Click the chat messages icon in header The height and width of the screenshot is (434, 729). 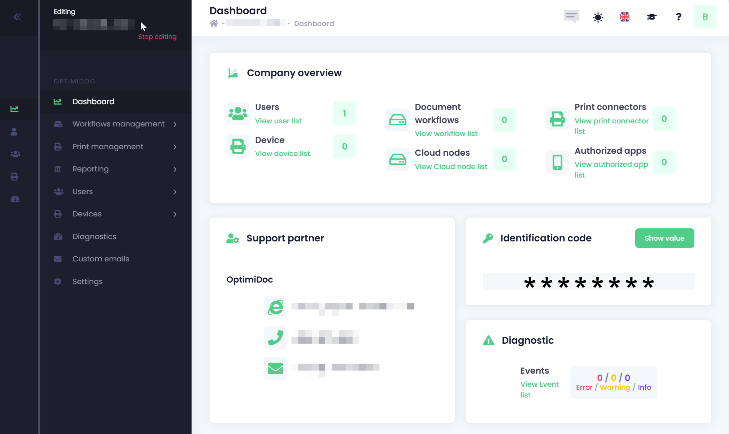571,17
